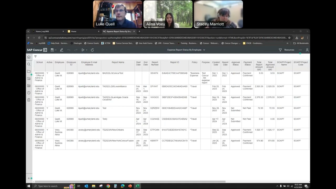Reload the page in the browser
This screenshot has width=336, height=189.
39,38
